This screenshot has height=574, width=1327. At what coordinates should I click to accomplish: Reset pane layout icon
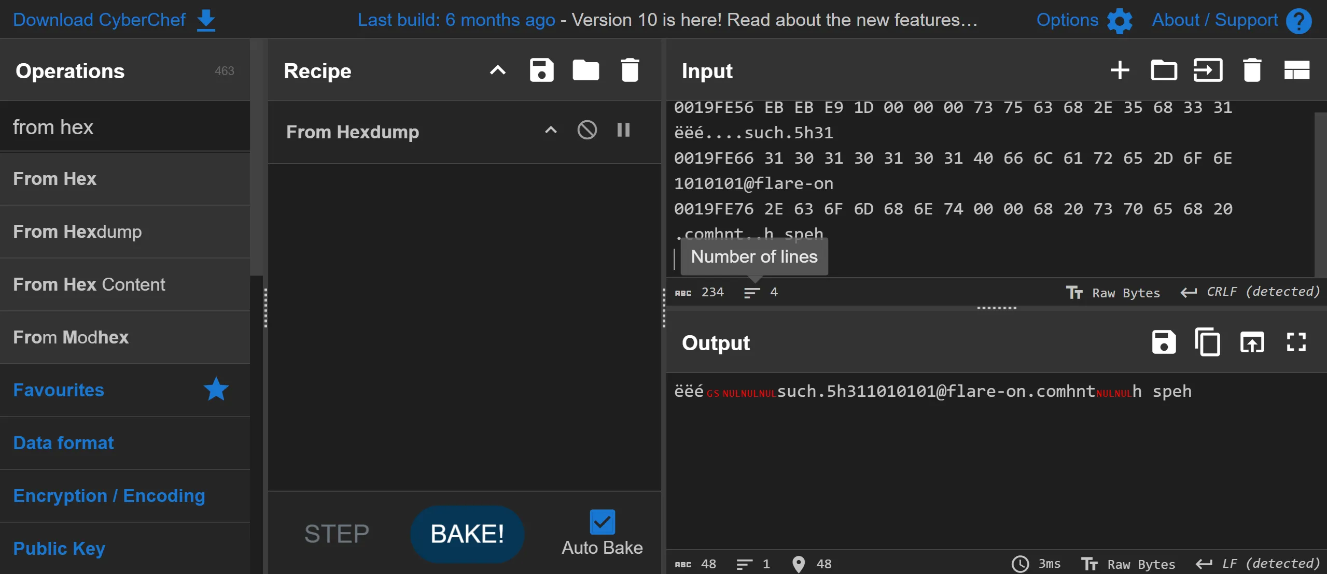(x=1296, y=70)
